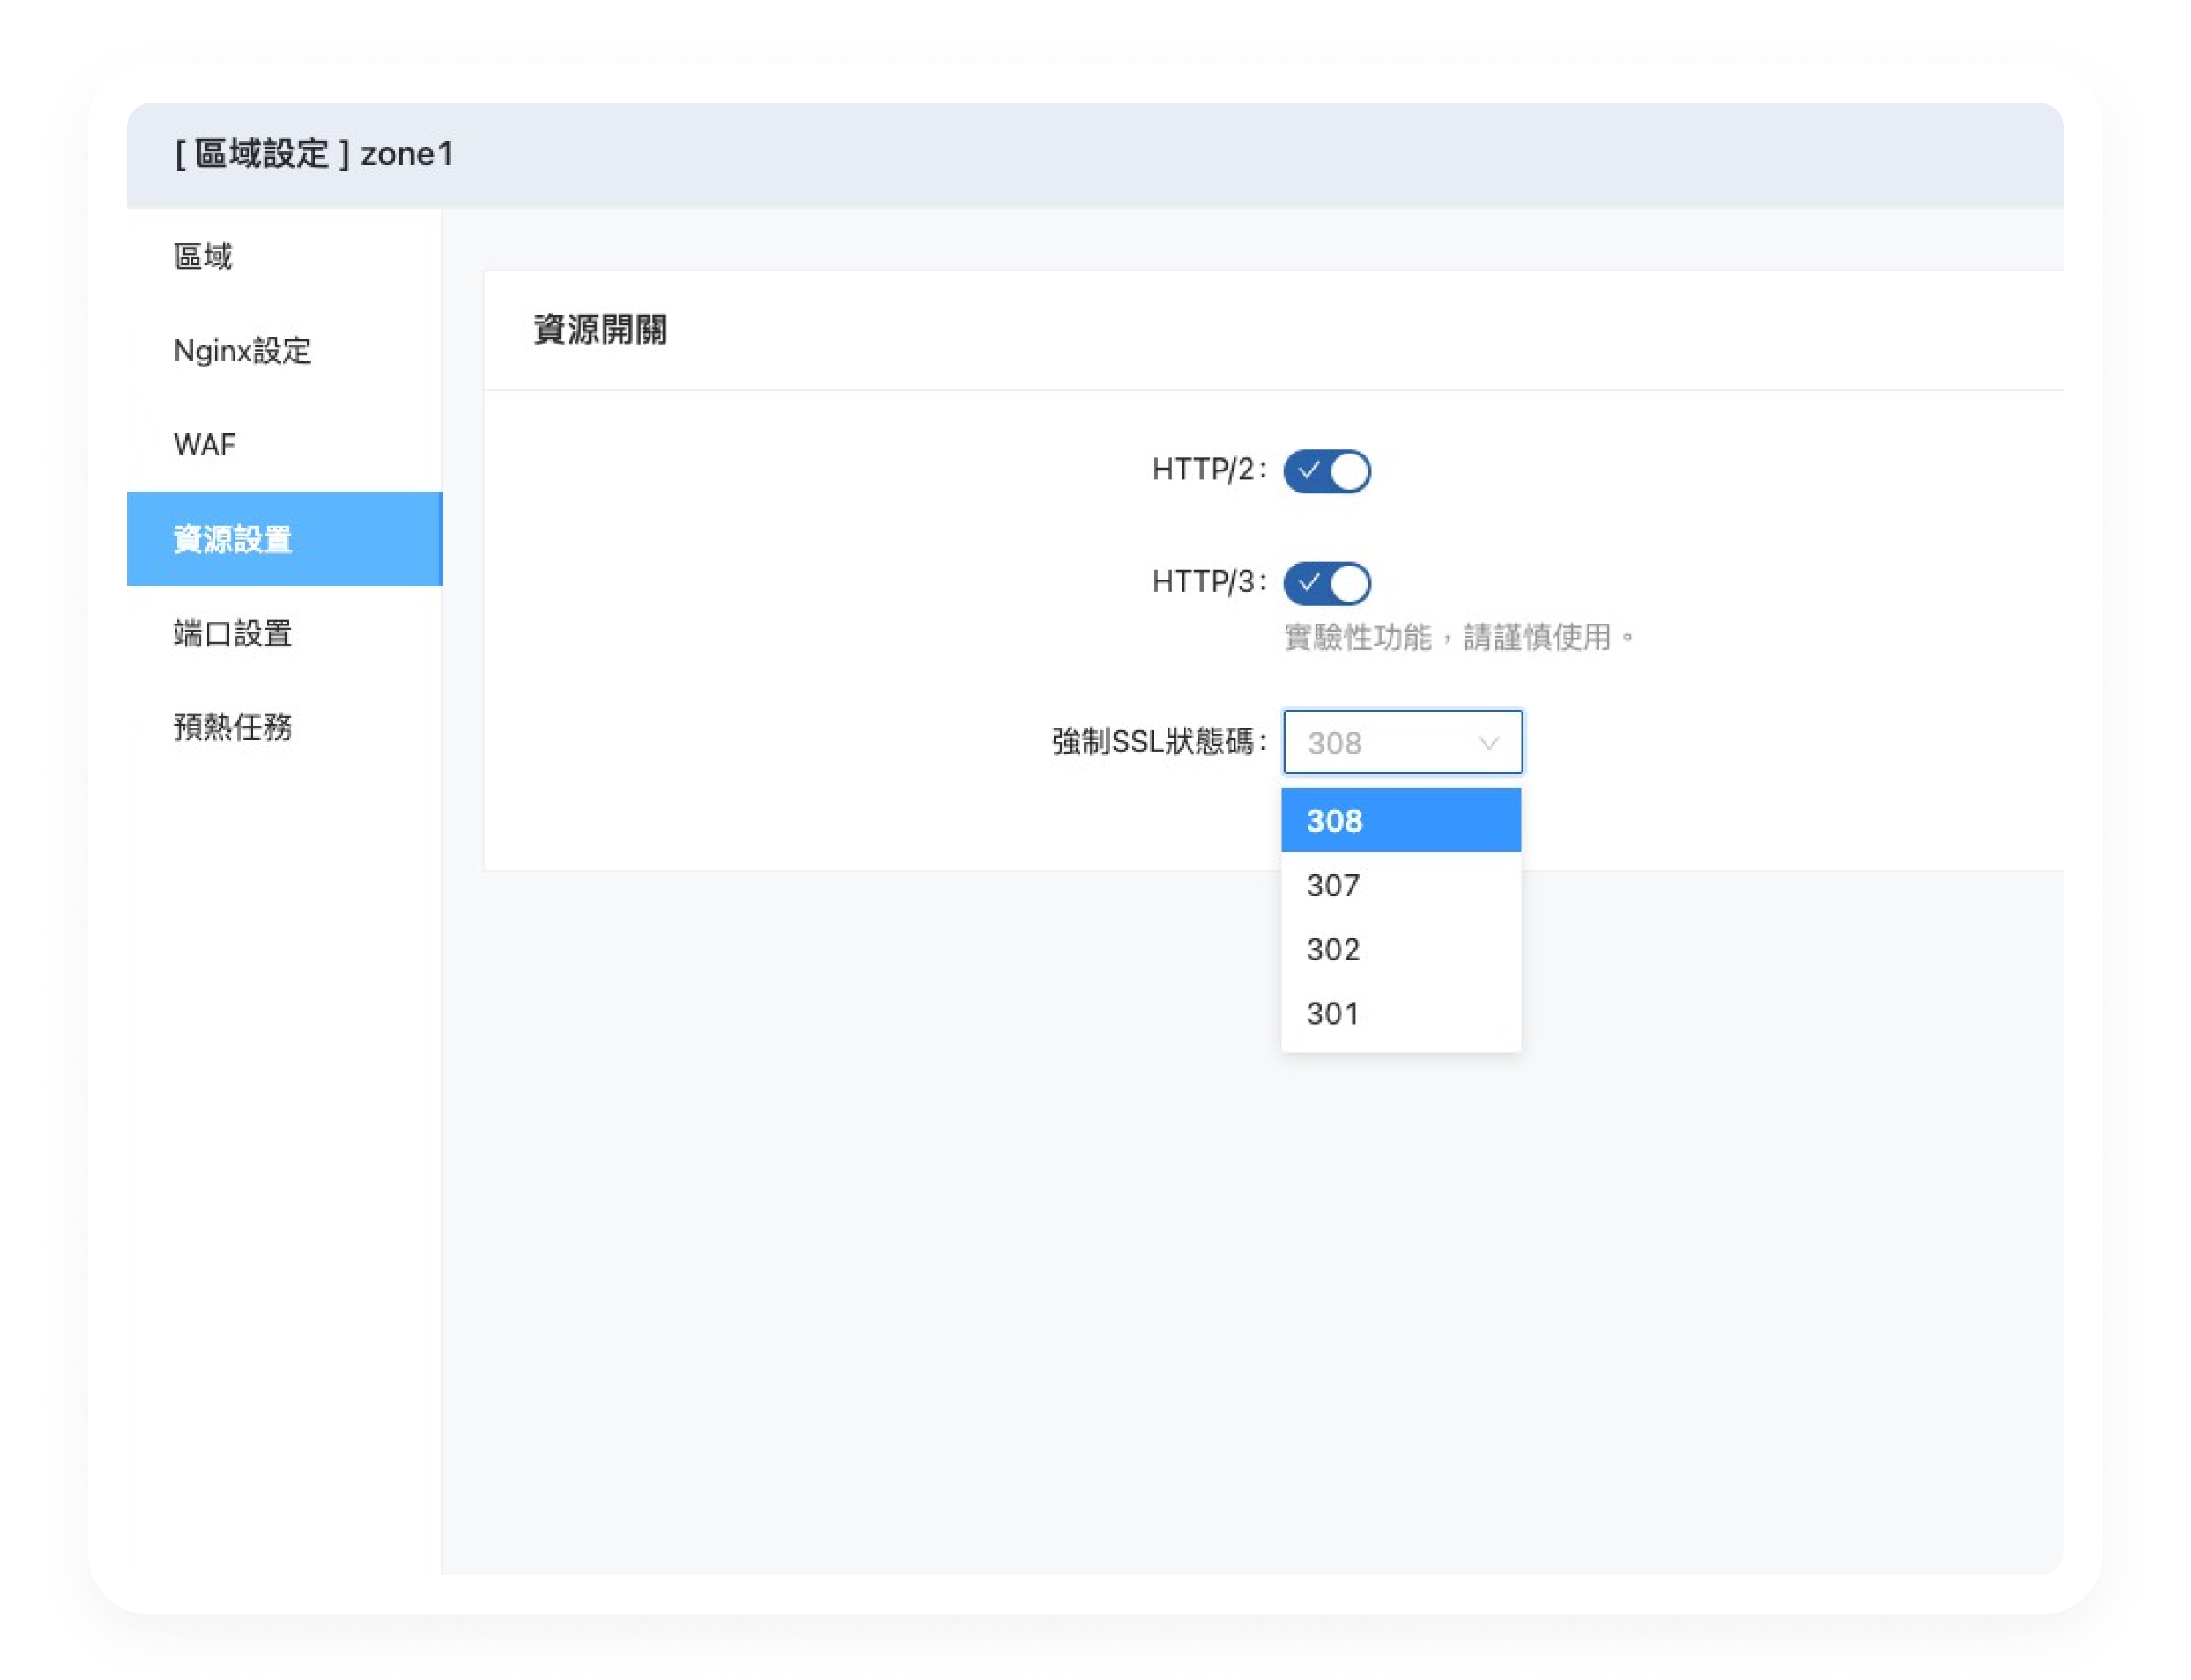Open the 區域 sidebar section
The image size is (2191, 1680).
pos(203,257)
